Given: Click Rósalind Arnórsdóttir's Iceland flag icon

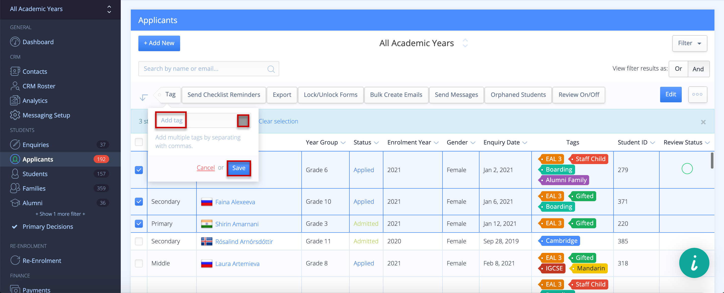Looking at the screenshot, I should [x=207, y=241].
